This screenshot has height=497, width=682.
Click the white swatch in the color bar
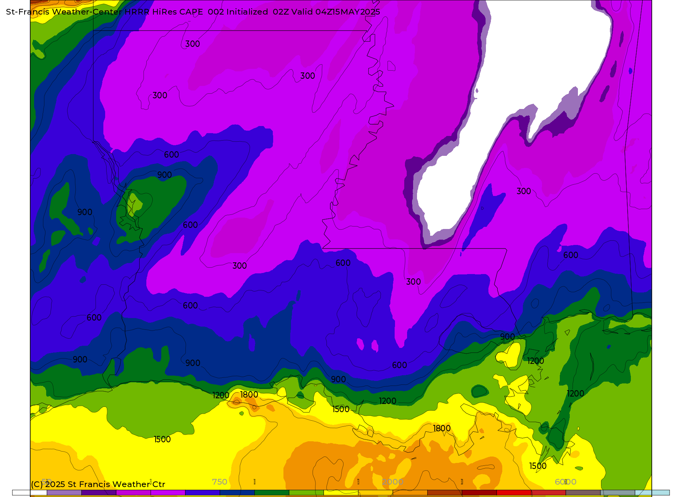coord(30,492)
